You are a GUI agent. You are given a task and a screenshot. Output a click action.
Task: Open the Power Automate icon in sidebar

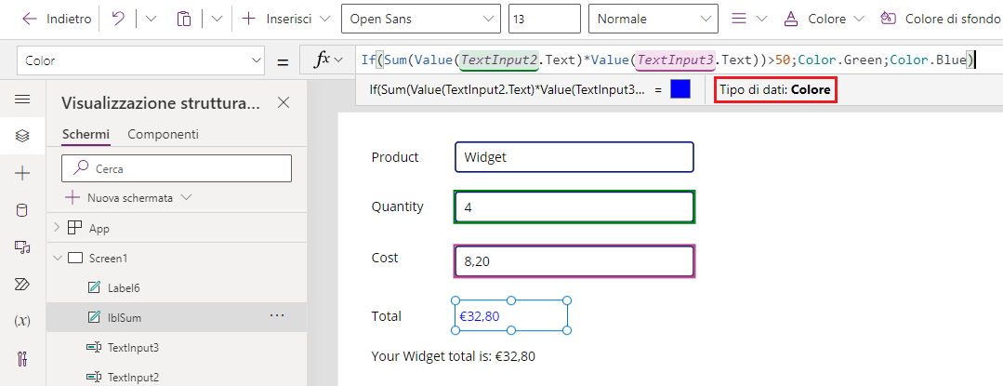(x=22, y=285)
